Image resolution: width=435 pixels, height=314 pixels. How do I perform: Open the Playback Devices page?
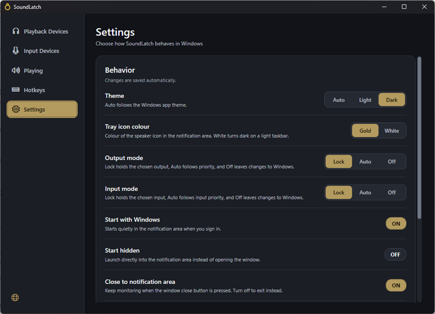(x=42, y=32)
